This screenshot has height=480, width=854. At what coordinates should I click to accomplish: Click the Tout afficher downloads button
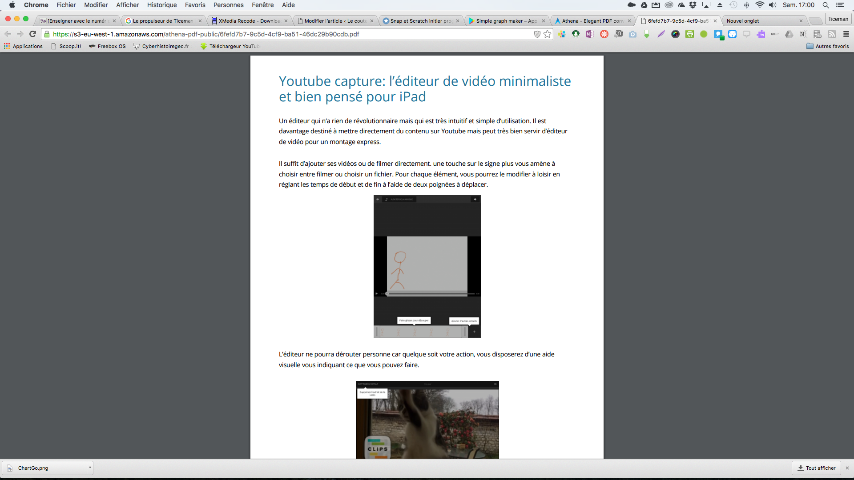(816, 468)
